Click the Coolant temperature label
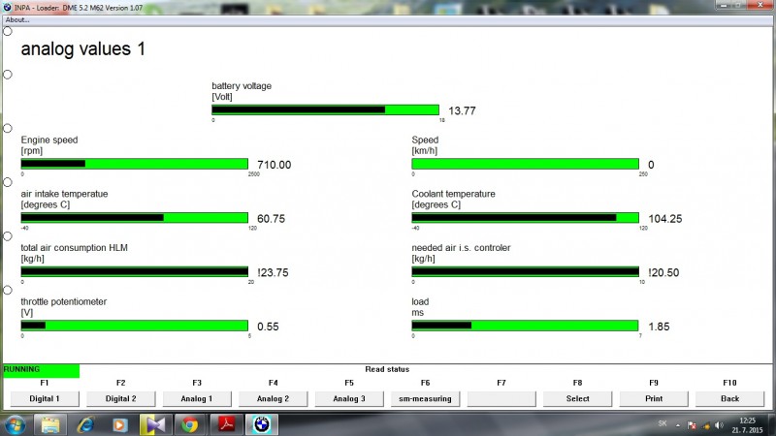Screen dimensions: 776x436 click(x=453, y=194)
